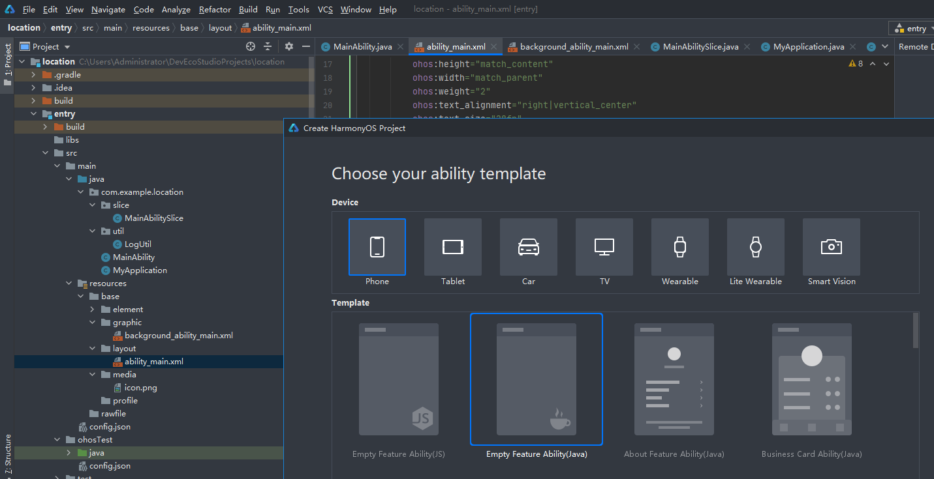Jump to previous highlighted error arrow
This screenshot has width=934, height=479.
coord(873,64)
